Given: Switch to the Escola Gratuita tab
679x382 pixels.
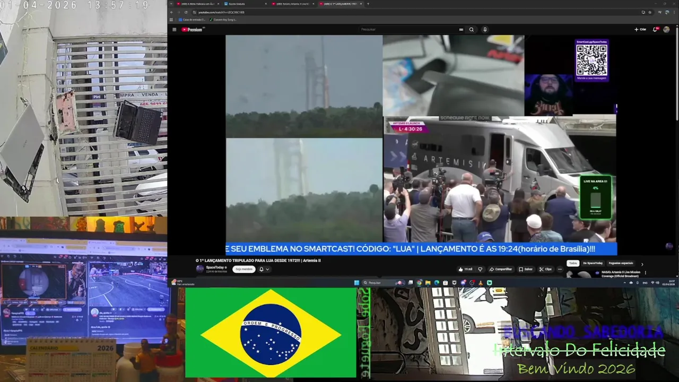Looking at the screenshot, I should (x=246, y=4).
